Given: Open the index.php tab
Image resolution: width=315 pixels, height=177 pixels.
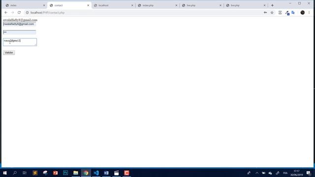Looking at the screenshot, I should click(x=157, y=5).
